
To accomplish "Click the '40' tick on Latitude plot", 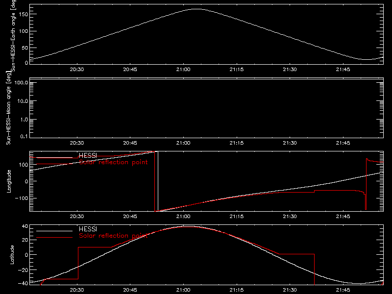I will 25,226.
